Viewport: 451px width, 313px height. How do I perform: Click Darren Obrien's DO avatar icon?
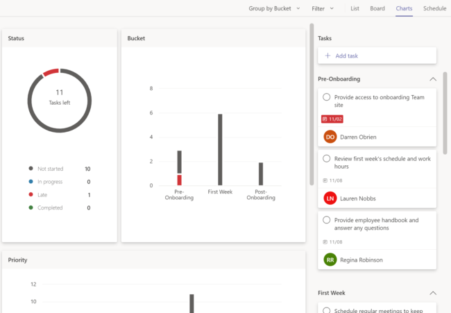tap(330, 137)
